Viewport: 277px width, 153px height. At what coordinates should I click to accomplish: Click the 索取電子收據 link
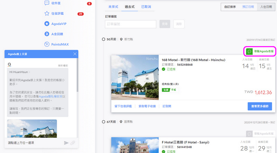[147, 106]
